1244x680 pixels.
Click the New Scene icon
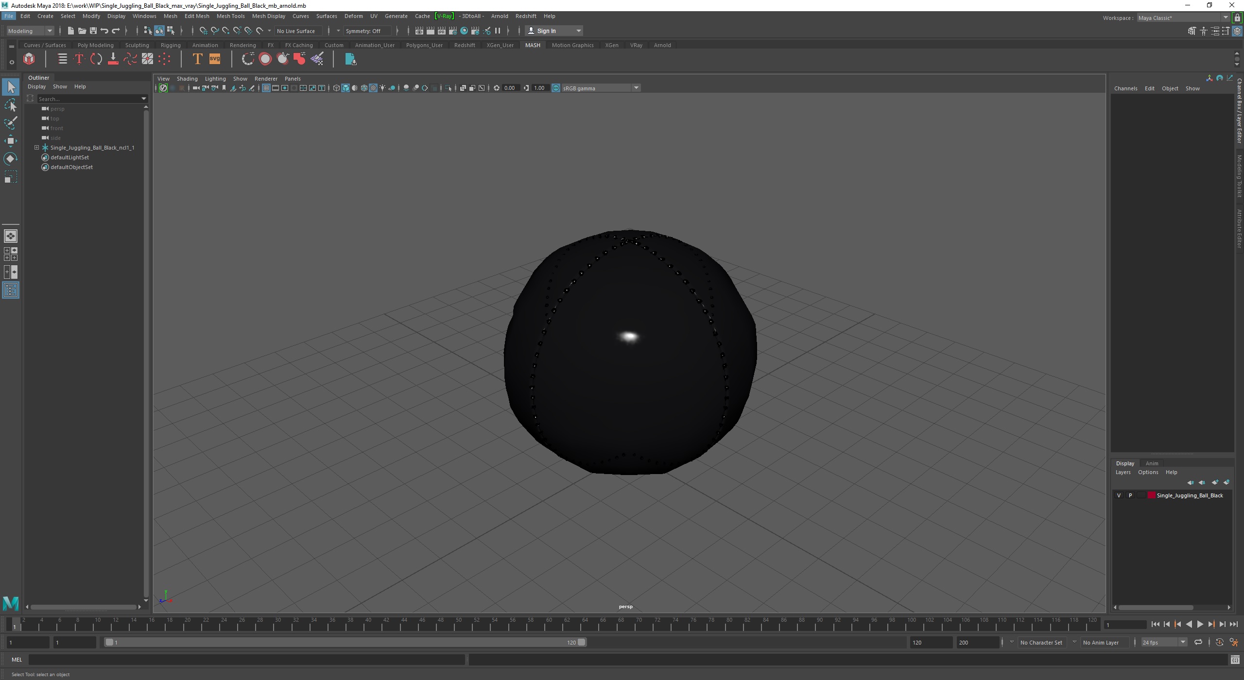[x=70, y=31]
